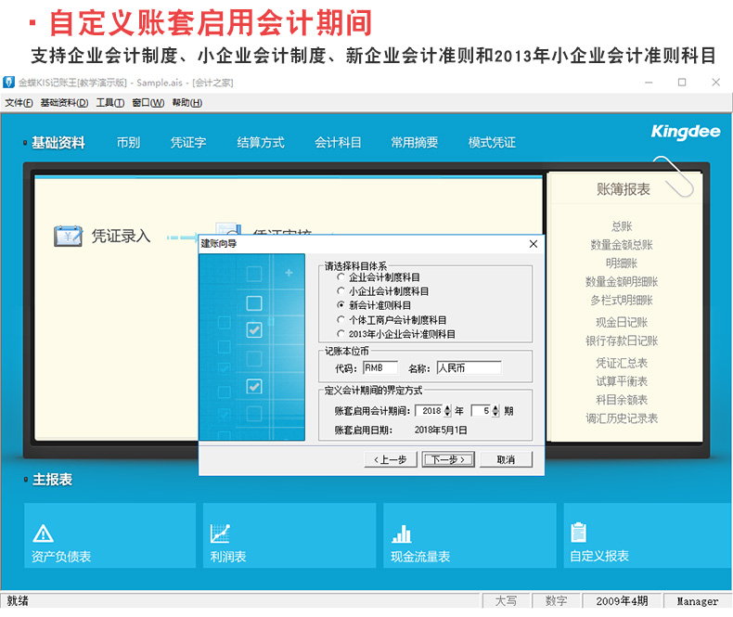Viewport: 733px width, 617px height.
Task: Click the currency code field showing RMB
Action: coord(379,368)
